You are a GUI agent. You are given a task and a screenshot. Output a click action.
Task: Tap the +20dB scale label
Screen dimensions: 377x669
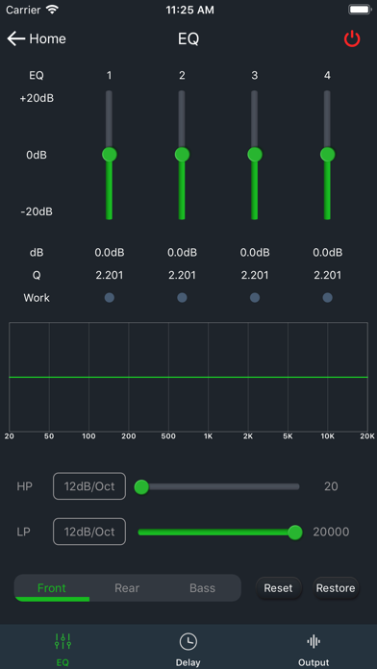tap(37, 98)
